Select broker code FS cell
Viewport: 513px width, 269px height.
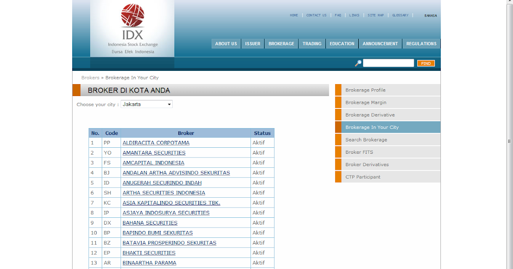point(112,163)
